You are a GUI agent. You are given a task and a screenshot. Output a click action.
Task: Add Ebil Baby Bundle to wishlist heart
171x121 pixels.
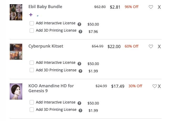(151, 7)
